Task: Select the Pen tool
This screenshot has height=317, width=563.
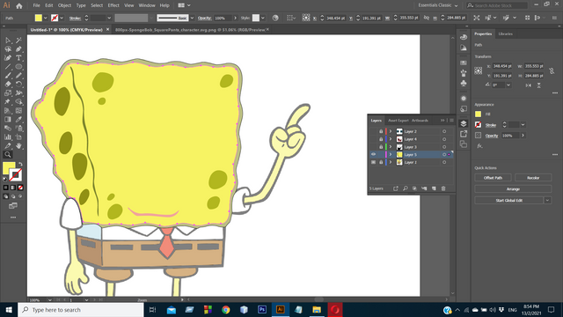Action: click(18, 49)
